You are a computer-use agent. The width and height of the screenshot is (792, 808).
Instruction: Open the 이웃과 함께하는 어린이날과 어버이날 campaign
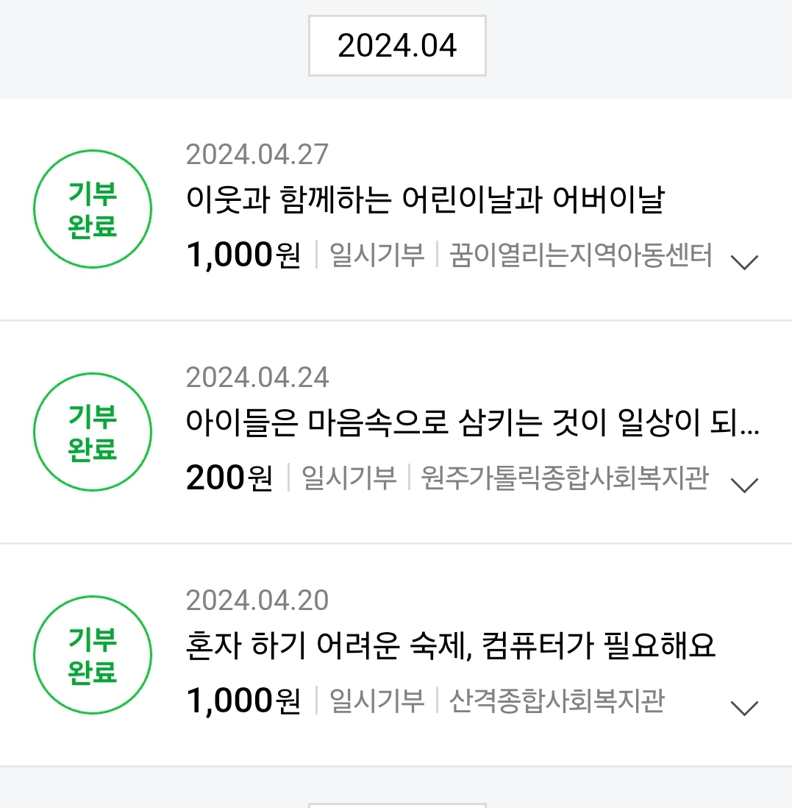pyautogui.click(x=425, y=200)
